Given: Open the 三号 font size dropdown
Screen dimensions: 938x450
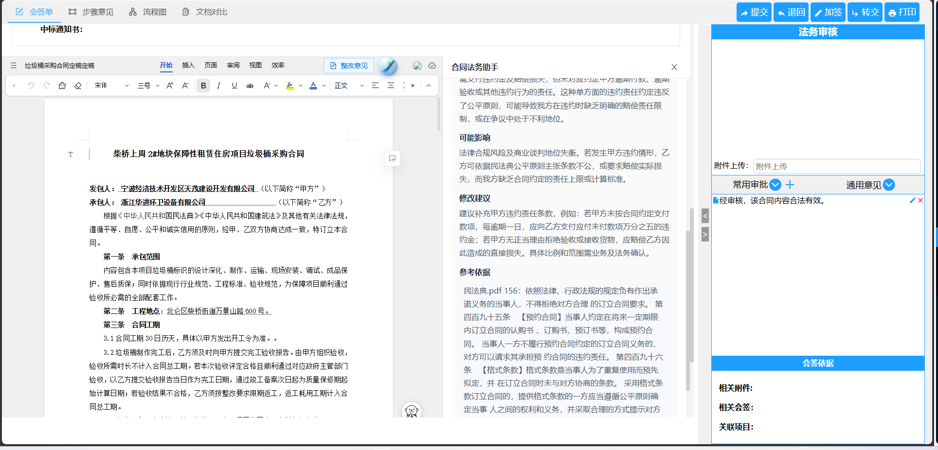Looking at the screenshot, I should coord(148,86).
